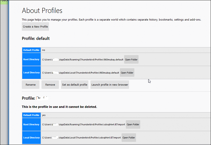Open Folder for default profile Root Directory
Viewport: 211px width, 145px height.
(x=131, y=60)
